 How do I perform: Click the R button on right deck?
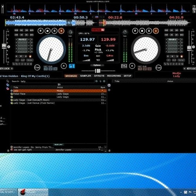(x=135, y=31)
